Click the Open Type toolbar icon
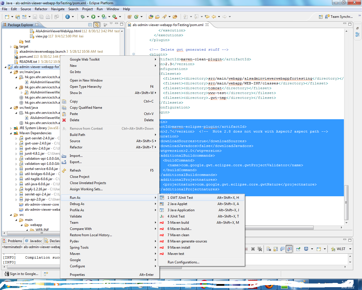362x290 pixels. [x=151, y=17]
